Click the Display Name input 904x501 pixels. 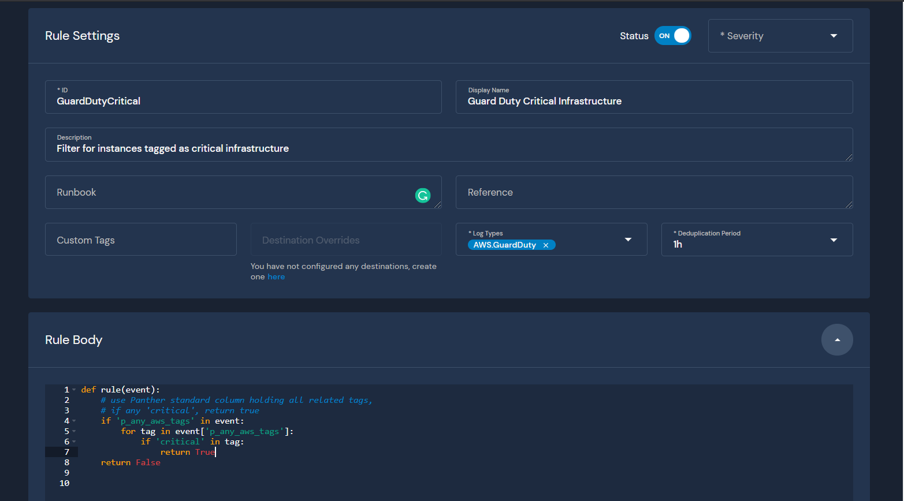tap(654, 100)
